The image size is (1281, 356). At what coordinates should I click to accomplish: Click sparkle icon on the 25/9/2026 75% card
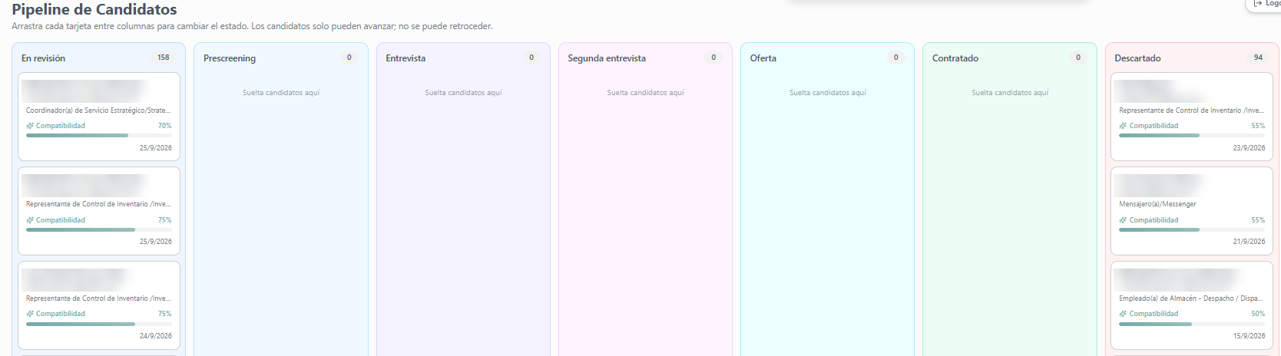[x=30, y=220]
